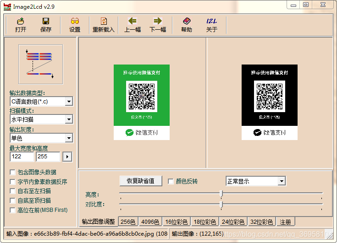Expand the 输出数据类型 dropdown arrow
The image size is (337, 243).
(x=69, y=102)
